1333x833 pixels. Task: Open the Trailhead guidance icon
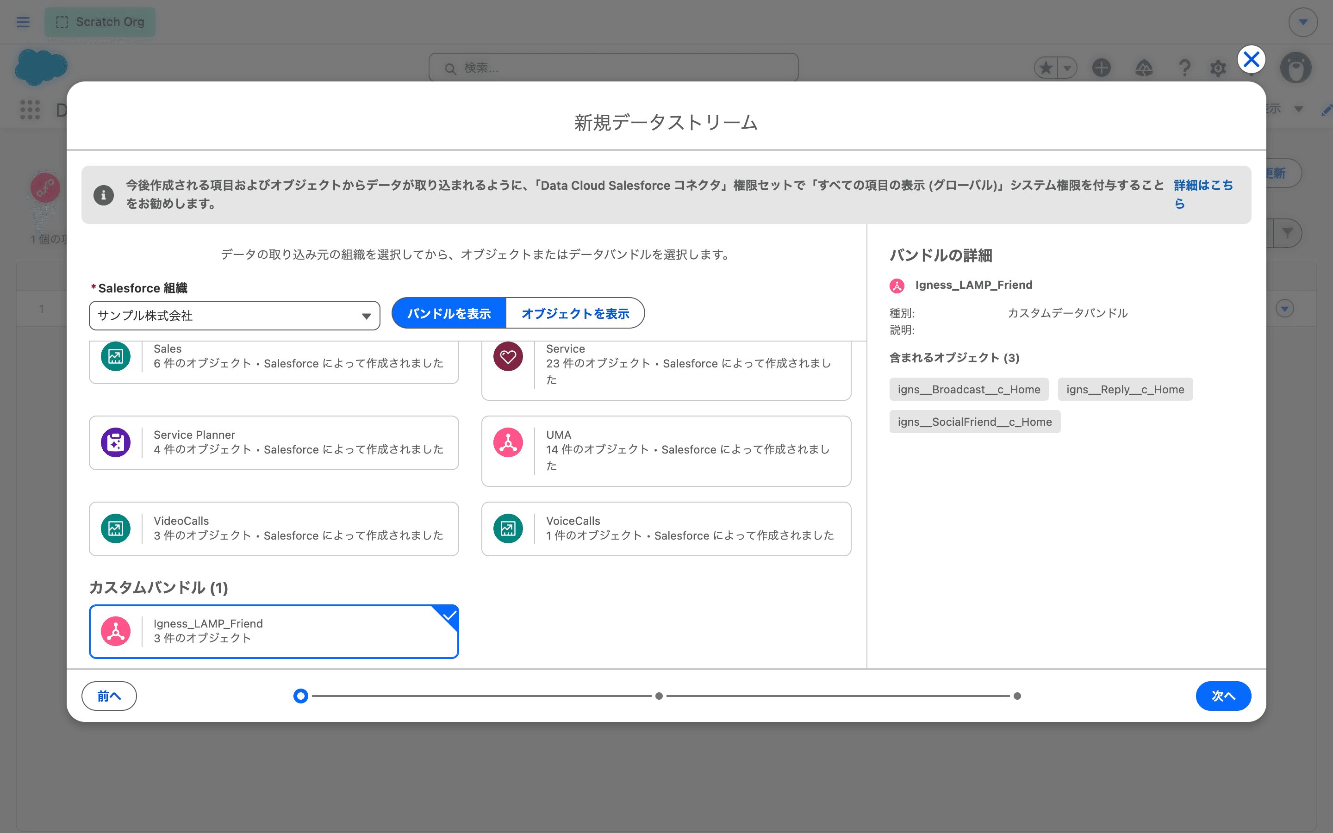click(1144, 68)
